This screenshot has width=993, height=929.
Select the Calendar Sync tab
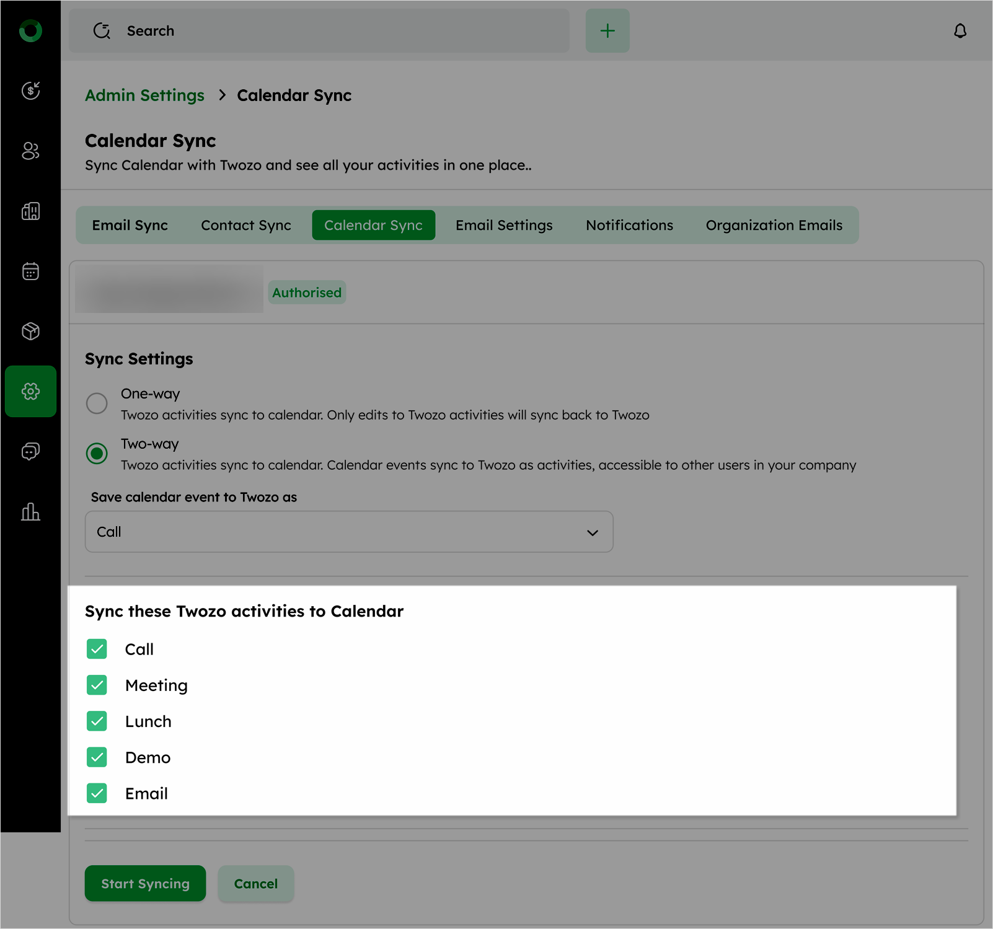pyautogui.click(x=373, y=225)
